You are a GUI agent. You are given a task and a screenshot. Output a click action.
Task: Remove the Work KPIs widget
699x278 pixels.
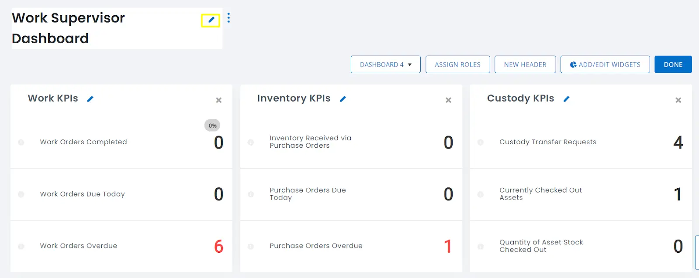tap(219, 100)
